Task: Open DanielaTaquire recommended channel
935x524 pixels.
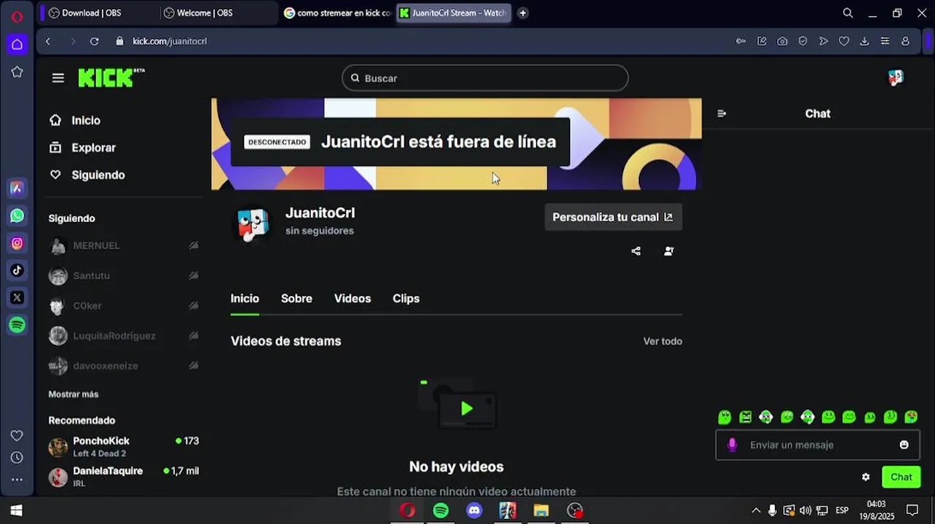Action: click(x=123, y=477)
